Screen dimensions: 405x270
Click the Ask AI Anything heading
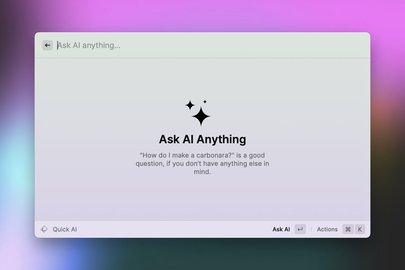point(202,139)
